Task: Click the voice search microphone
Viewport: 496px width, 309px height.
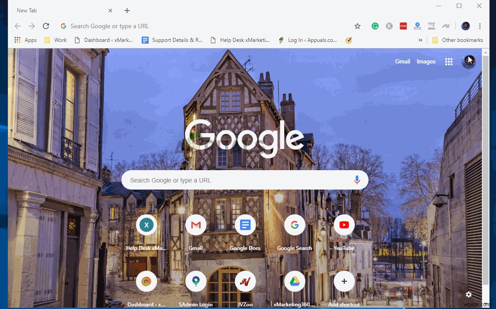Action: coord(357,180)
